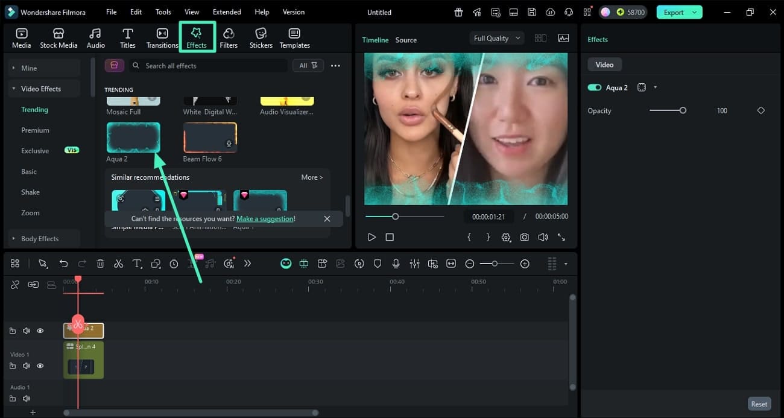
Task: Collapse the Video Effects category in the sidebar
Action: click(13, 88)
